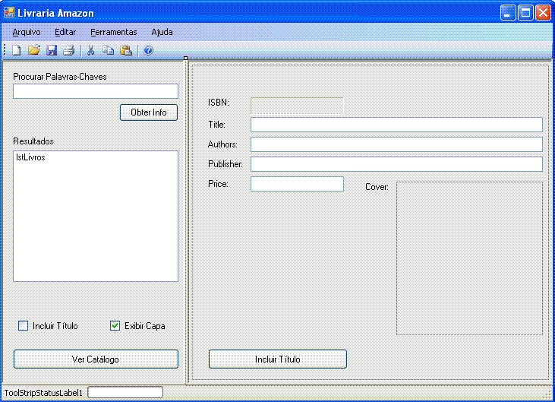Minimize the Livraria Amazon window

tap(508, 13)
